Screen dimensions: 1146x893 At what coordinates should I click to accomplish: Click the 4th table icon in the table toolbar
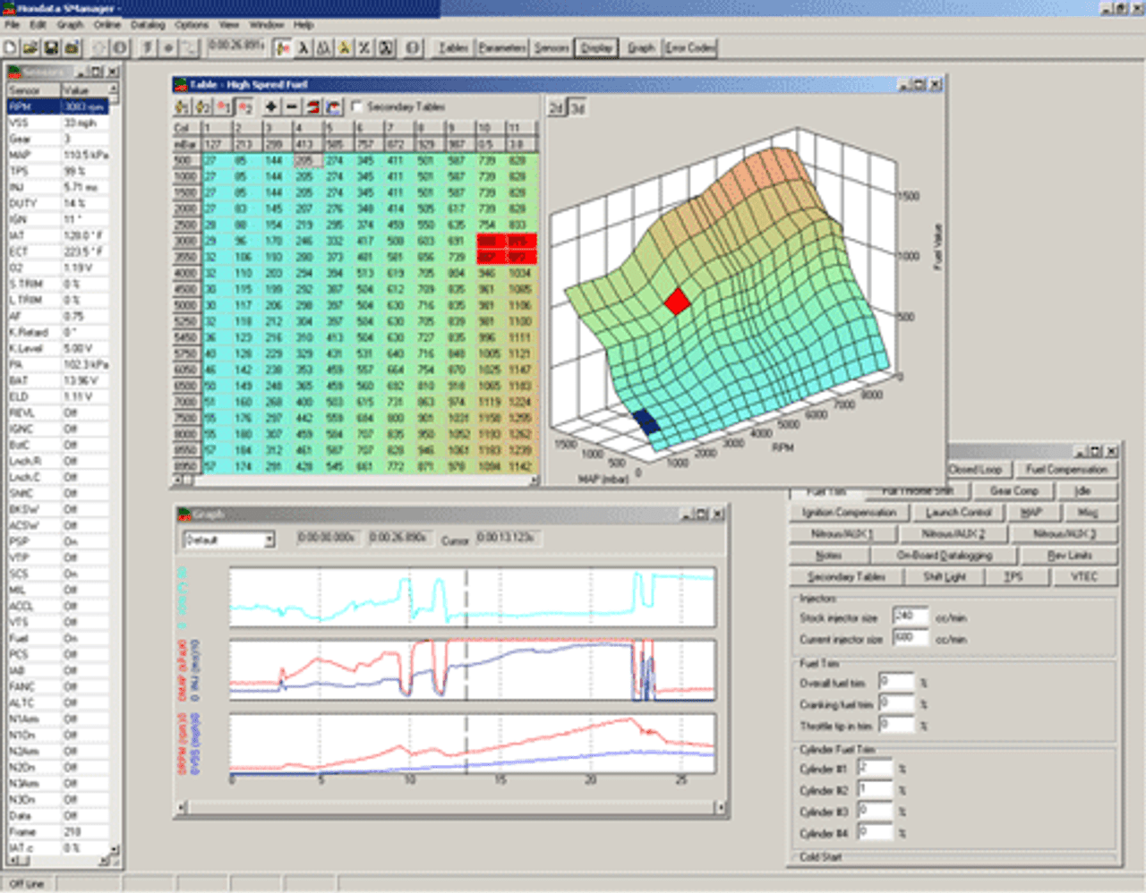pos(244,107)
